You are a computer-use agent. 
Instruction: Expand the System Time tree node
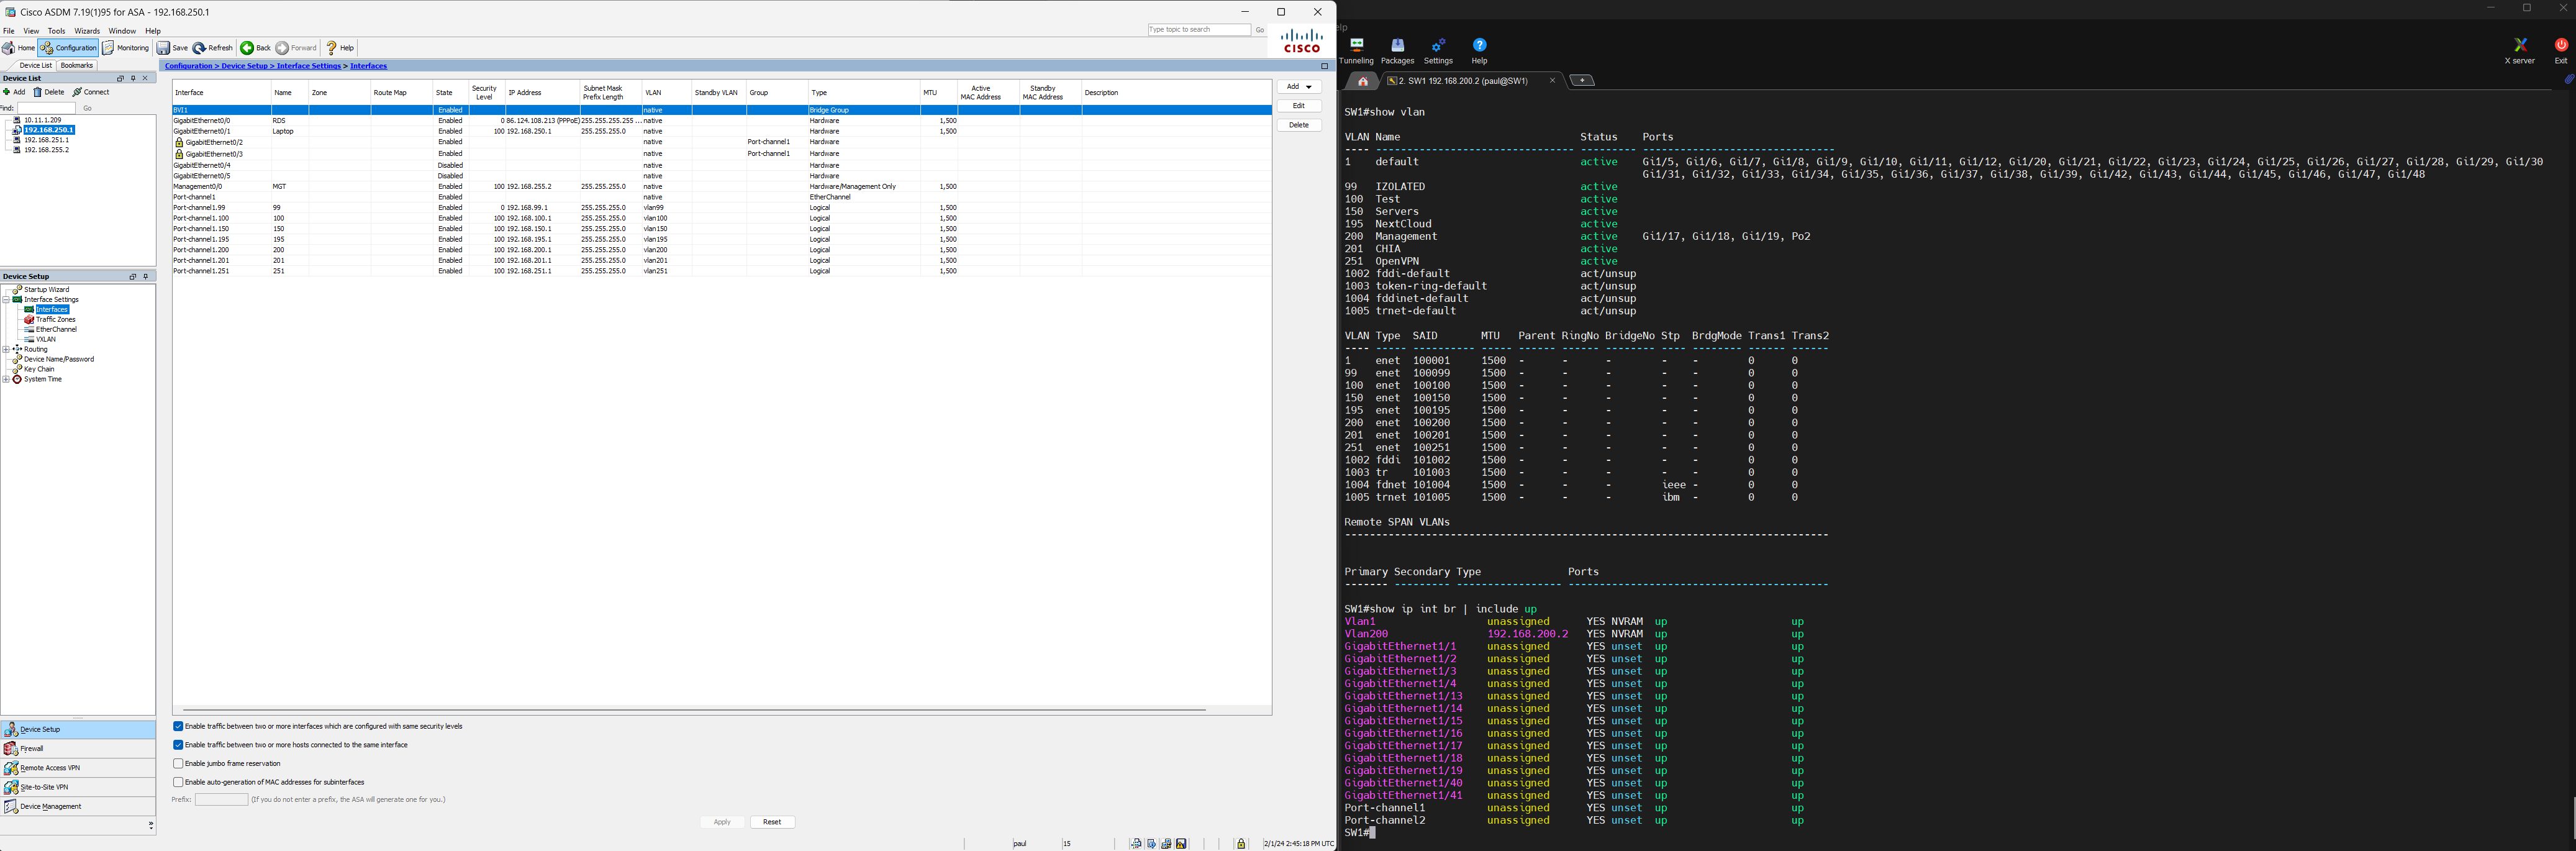[x=6, y=379]
